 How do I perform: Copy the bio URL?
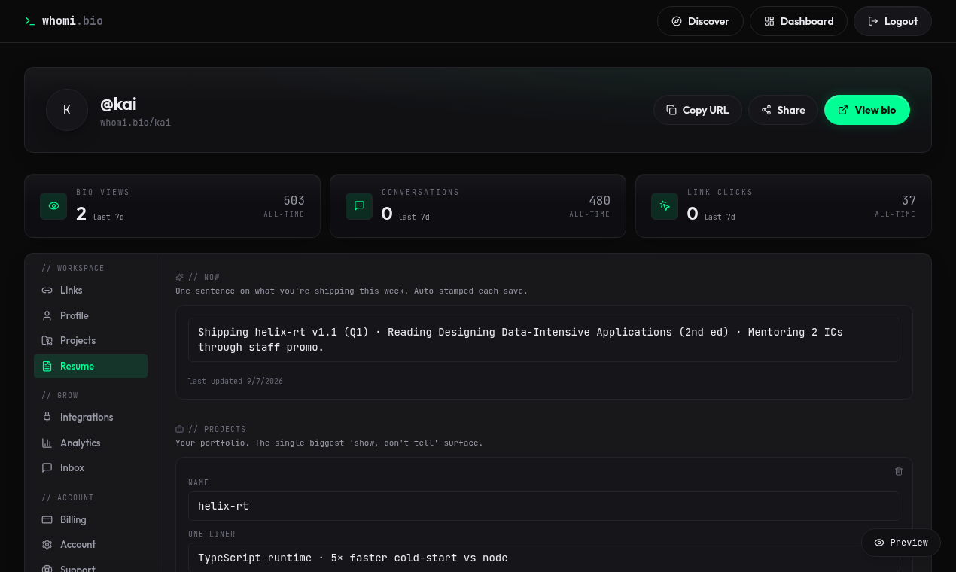tap(698, 110)
